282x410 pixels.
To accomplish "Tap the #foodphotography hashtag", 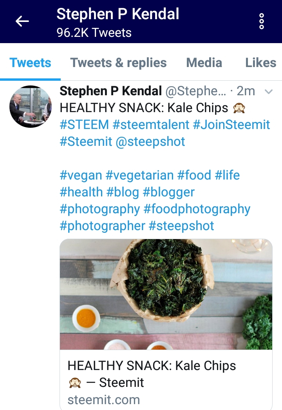I will tap(197, 209).
